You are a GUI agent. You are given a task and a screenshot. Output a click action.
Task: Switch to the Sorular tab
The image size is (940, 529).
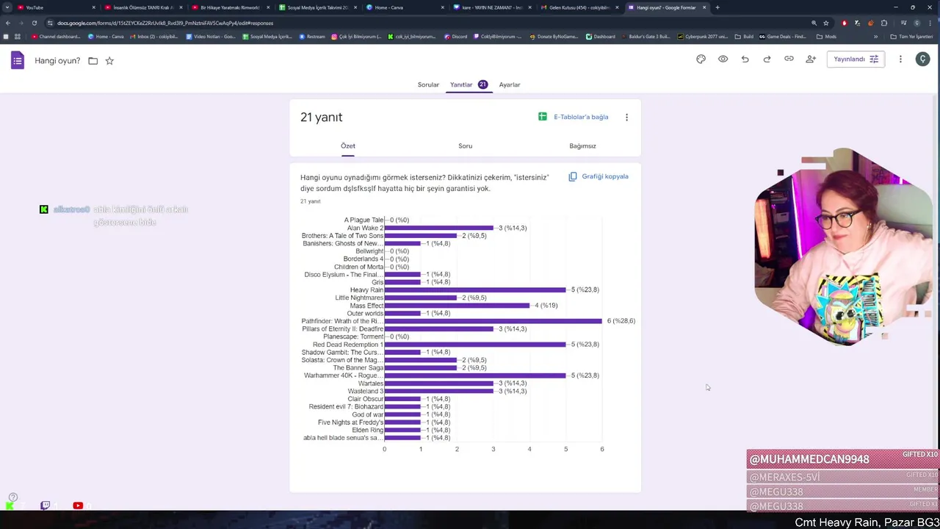pos(428,84)
